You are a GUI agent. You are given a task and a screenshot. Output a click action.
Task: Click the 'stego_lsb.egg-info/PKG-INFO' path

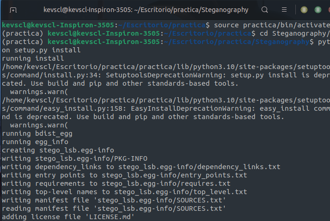pyautogui.click(x=91, y=158)
